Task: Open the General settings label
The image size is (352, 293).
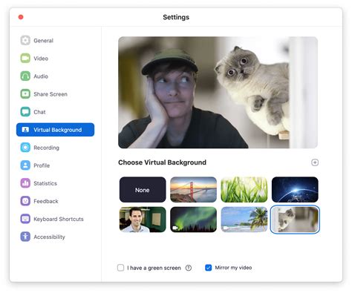Action: [x=43, y=41]
